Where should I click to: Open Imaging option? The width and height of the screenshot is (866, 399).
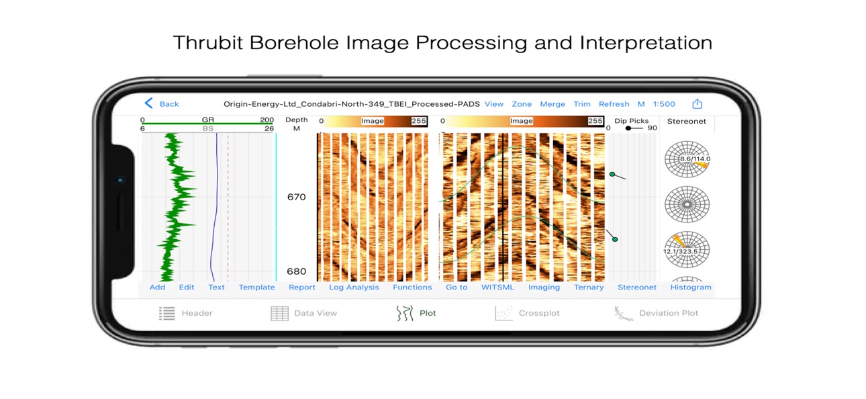click(x=544, y=287)
